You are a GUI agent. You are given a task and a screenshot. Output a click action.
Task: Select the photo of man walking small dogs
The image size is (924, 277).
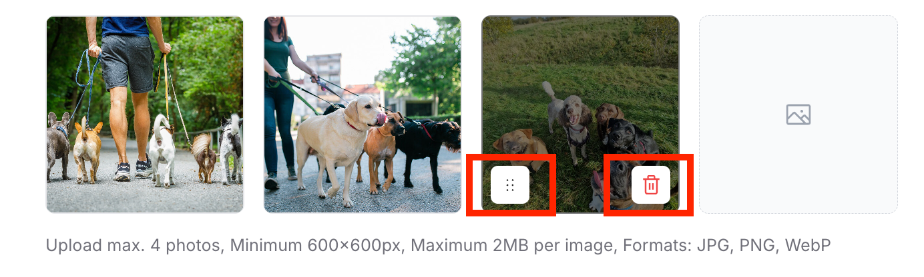point(145,115)
